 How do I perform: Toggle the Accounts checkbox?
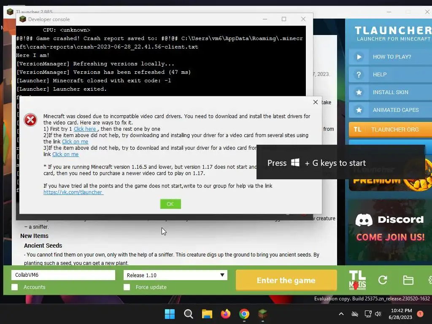point(15,287)
